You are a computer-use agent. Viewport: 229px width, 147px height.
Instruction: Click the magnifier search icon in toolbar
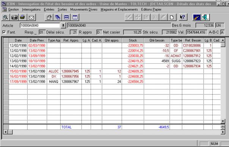6,17
